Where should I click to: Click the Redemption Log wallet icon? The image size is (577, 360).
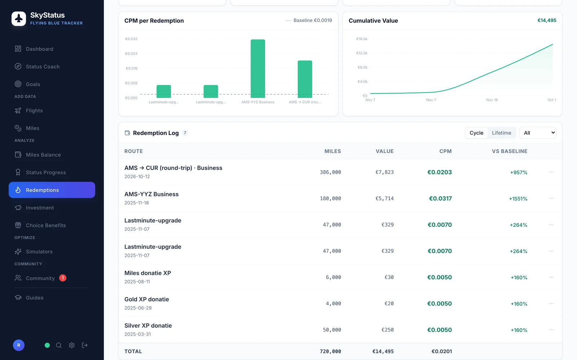click(127, 133)
